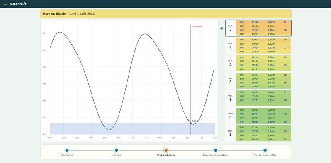Image resolution: width=331 pixels, height=163 pixels.
Task: Select the Arromanches-les-Bains station dot
Action: tap(215, 150)
